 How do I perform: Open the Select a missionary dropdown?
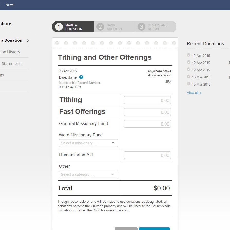pyautogui.click(x=88, y=143)
